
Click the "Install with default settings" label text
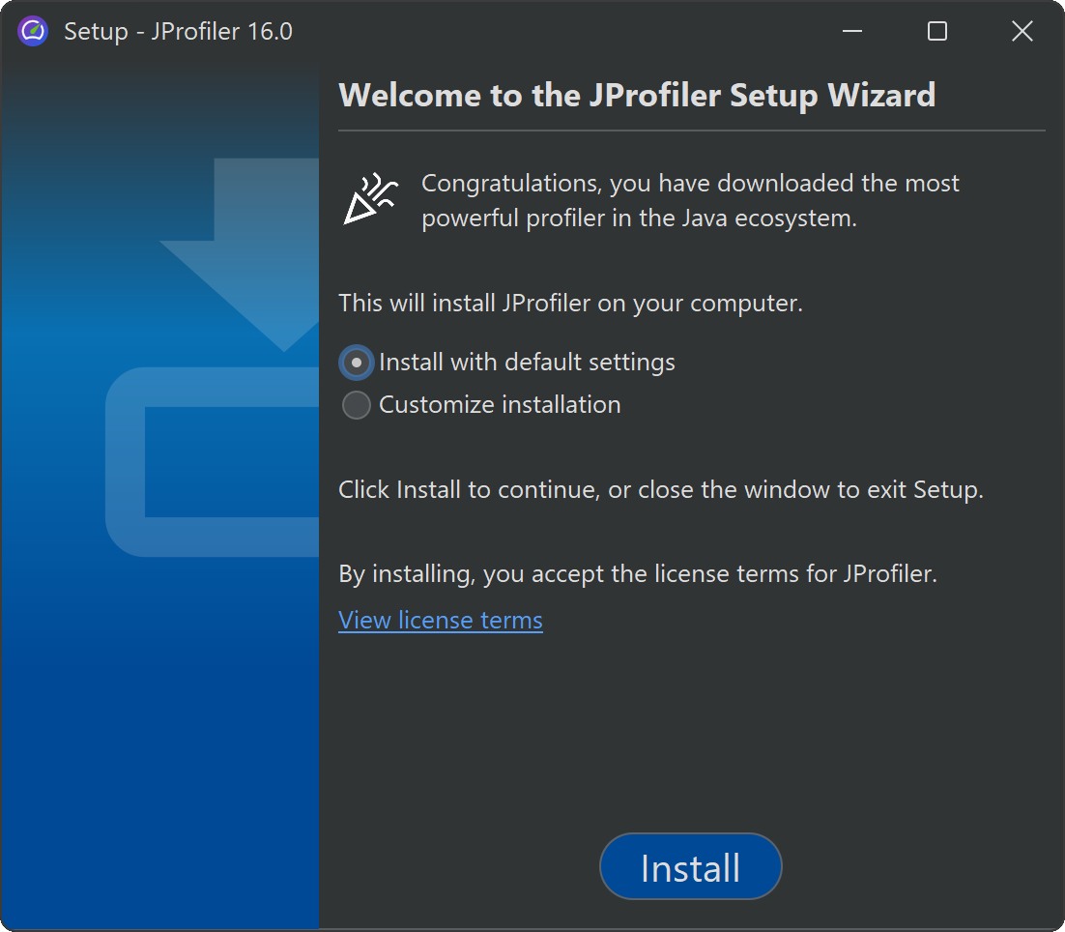[527, 363]
